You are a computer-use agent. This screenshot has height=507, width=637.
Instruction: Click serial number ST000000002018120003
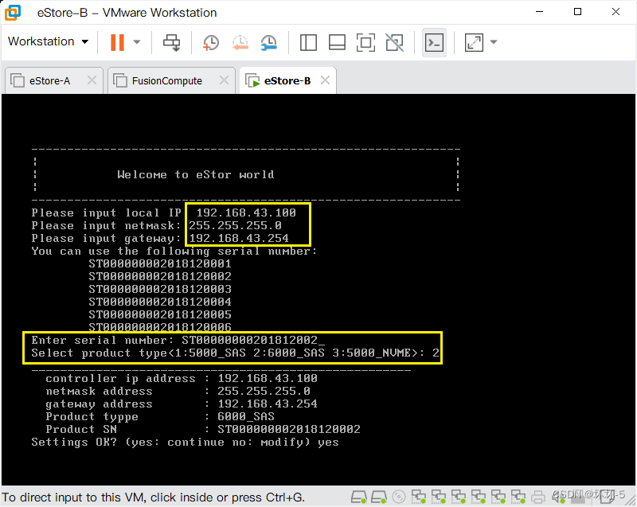coord(160,289)
